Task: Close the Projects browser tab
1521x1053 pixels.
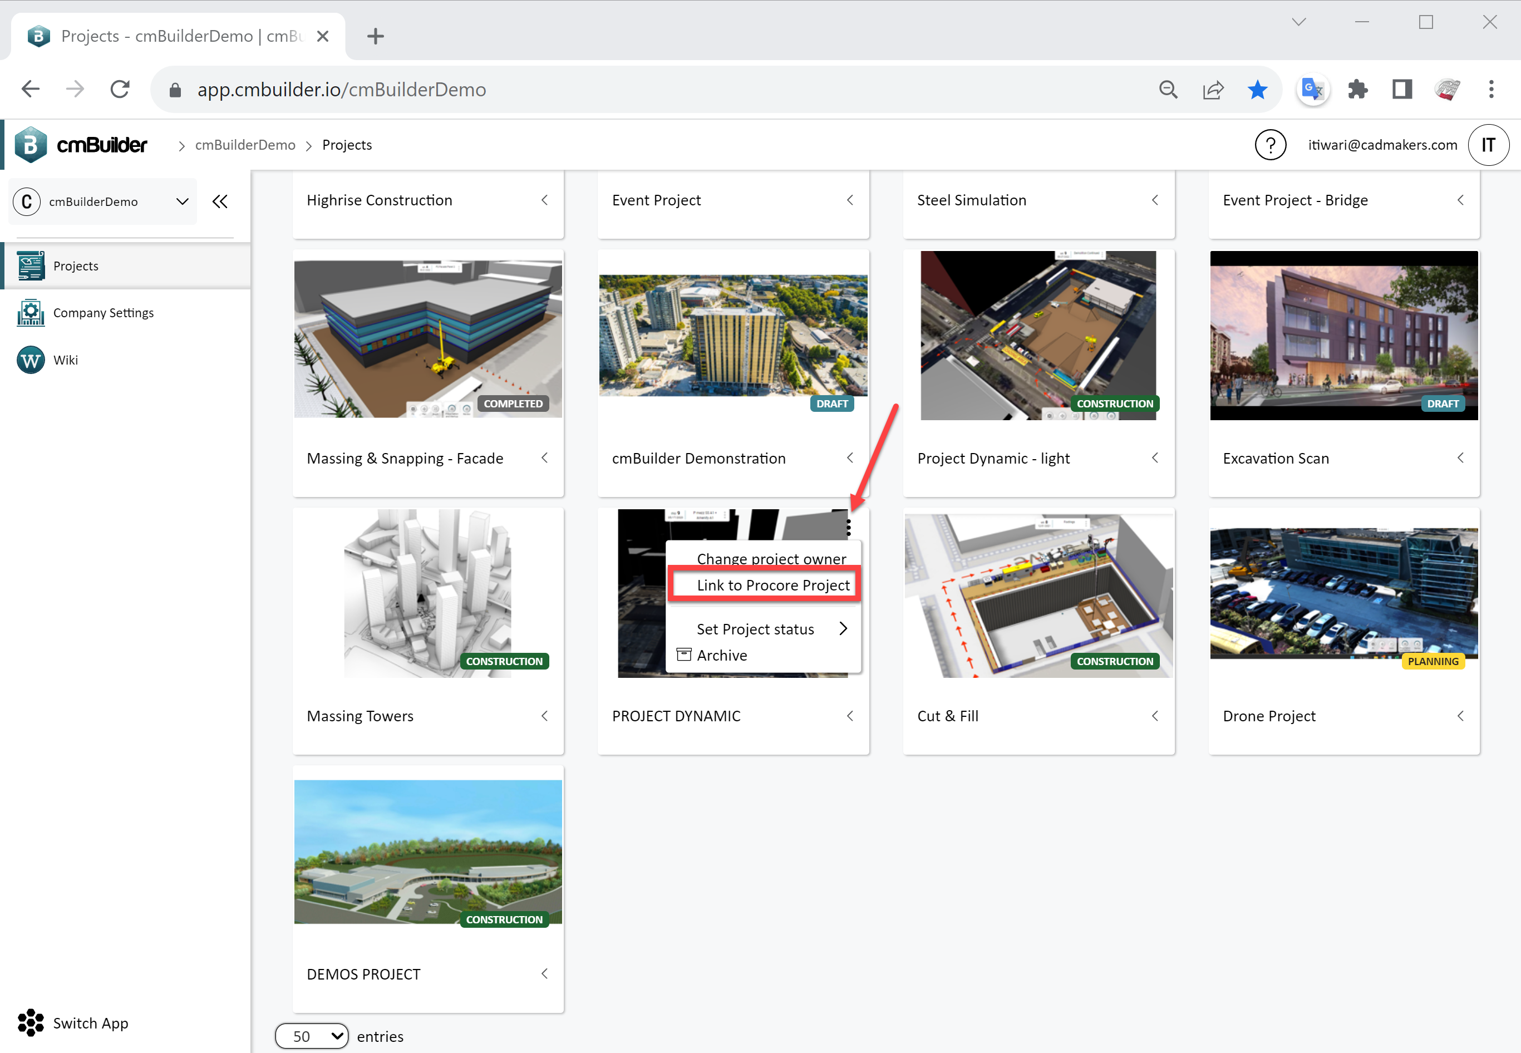Action: pyautogui.click(x=323, y=36)
